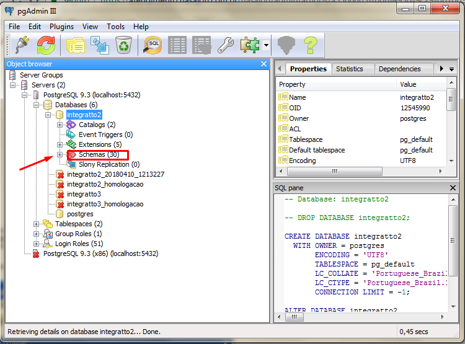The height and width of the screenshot is (344, 465).
Task: Expand the Schemas (30) node
Action: coord(60,154)
